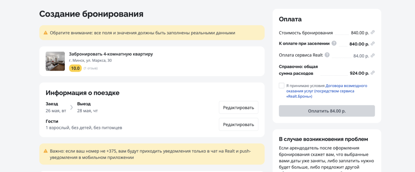
Task: Click warning icon in the Обратите внимание banner
Action: point(46,33)
